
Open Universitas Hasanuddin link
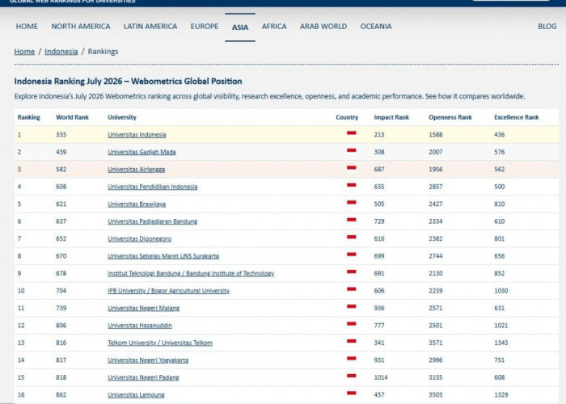(140, 326)
